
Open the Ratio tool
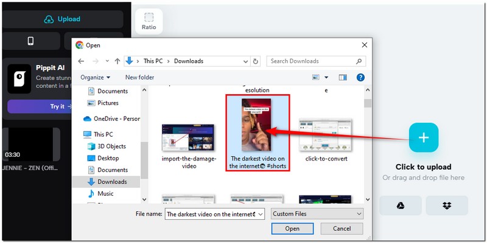pyautogui.click(x=149, y=21)
